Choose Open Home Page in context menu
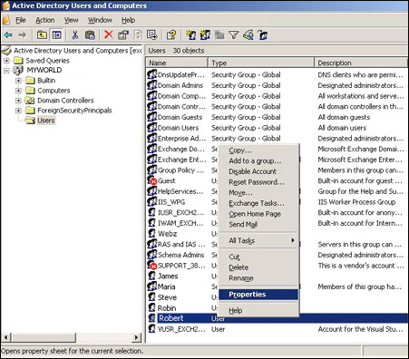This screenshot has width=409, height=359. tap(258, 214)
